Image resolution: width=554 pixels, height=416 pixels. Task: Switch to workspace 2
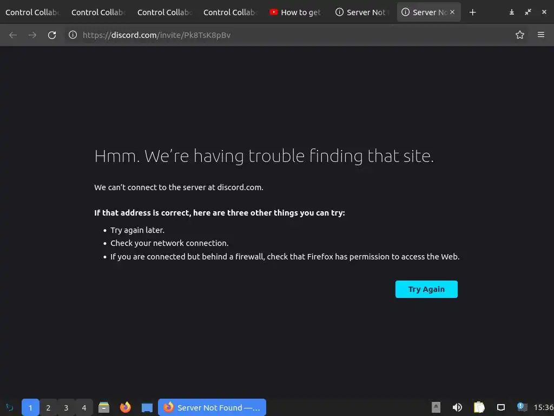48,407
